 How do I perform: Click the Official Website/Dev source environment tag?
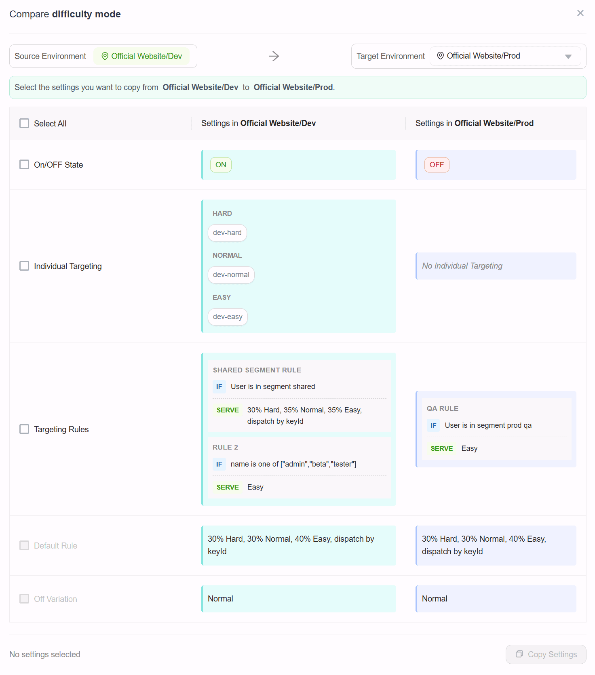click(141, 56)
